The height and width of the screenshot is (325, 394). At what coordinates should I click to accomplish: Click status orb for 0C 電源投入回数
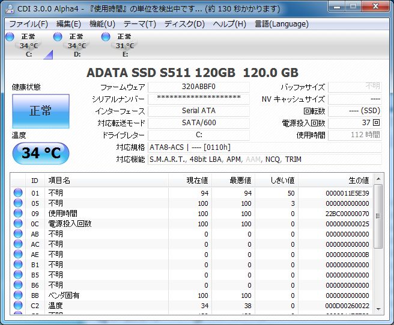18,223
